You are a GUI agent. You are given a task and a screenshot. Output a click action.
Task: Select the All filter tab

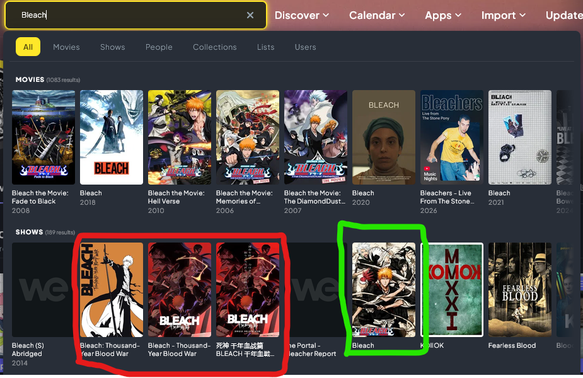tap(28, 47)
